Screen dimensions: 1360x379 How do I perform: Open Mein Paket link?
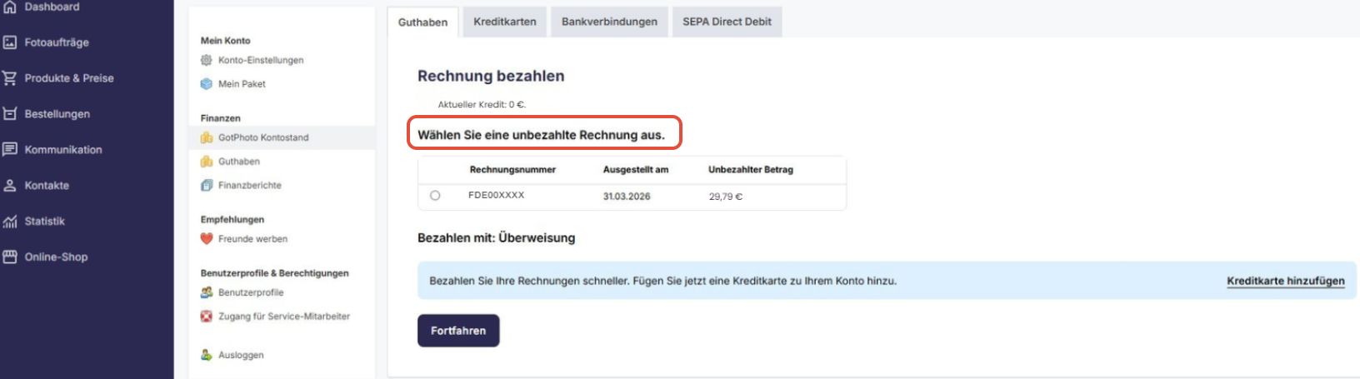coord(242,84)
